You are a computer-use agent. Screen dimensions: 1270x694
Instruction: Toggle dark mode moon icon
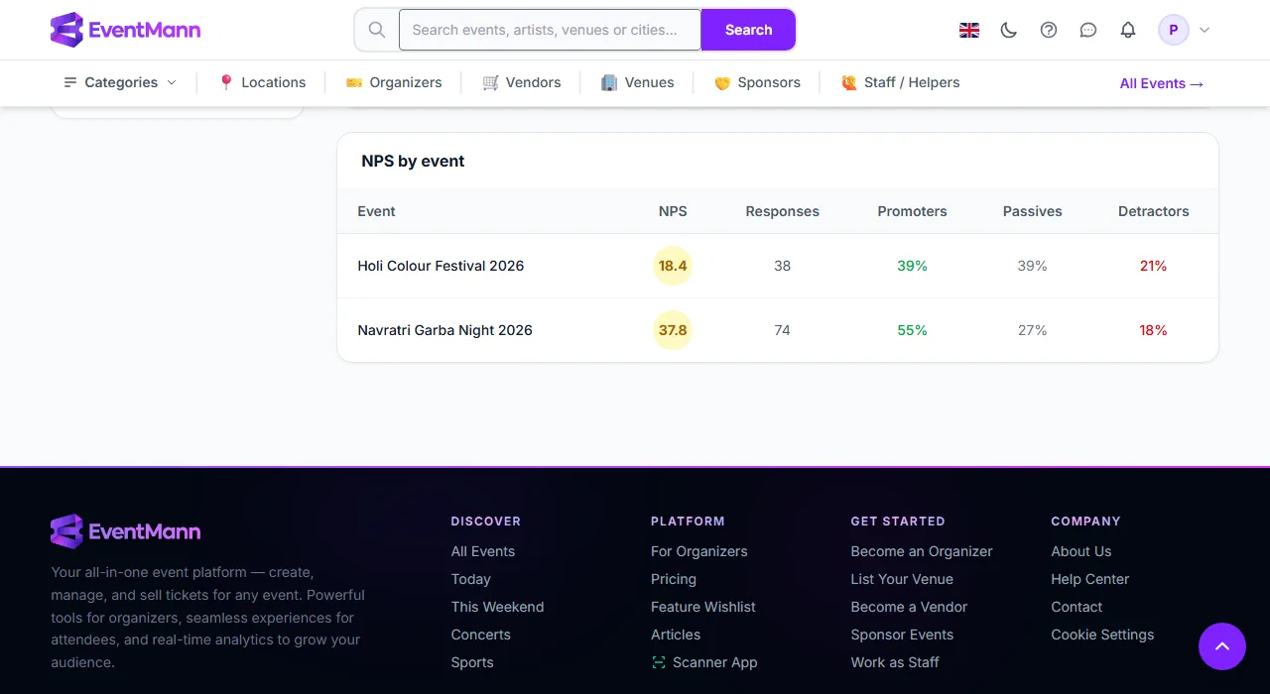(x=1009, y=30)
